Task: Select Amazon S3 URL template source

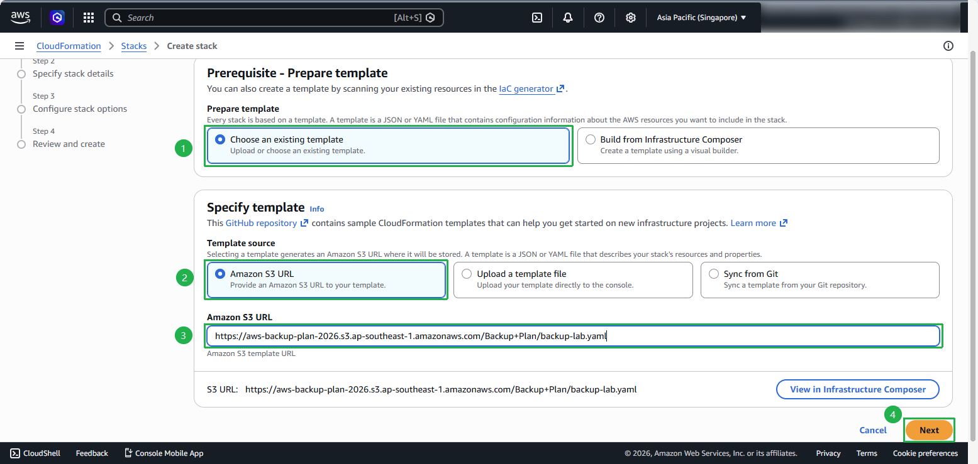Action: (326, 280)
